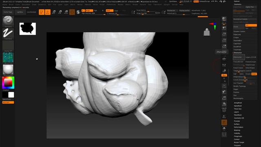Adjust the Draw Size slider
This screenshot has width=261, height=147.
pos(148,13)
